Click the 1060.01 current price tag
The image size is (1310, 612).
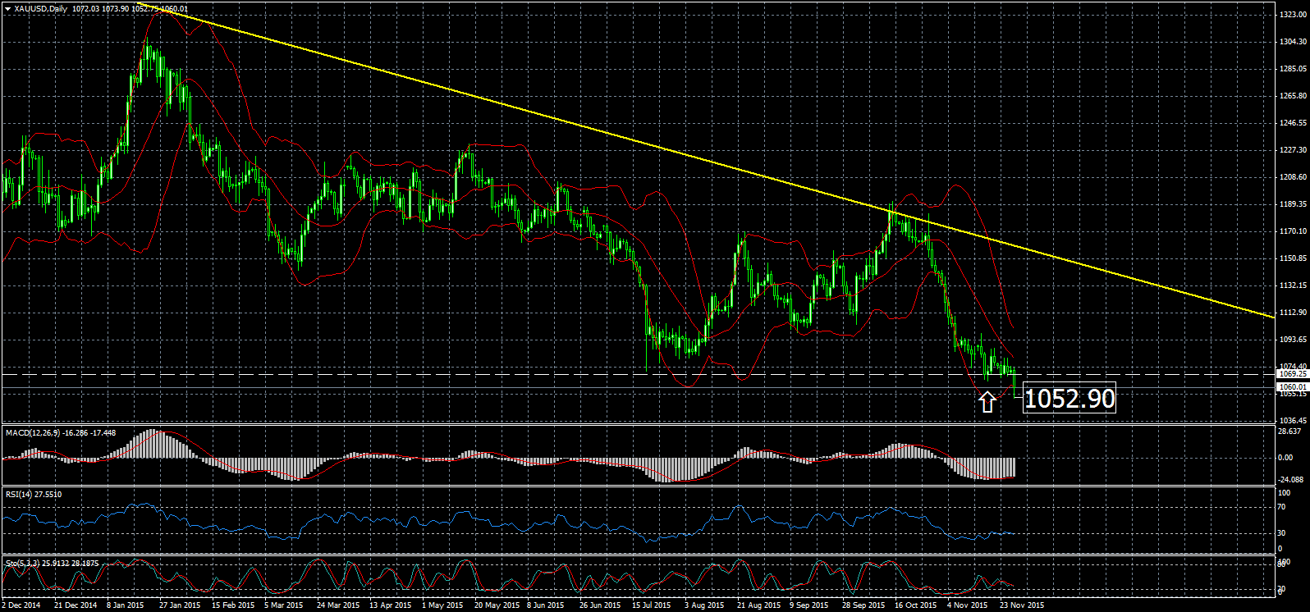point(1292,386)
